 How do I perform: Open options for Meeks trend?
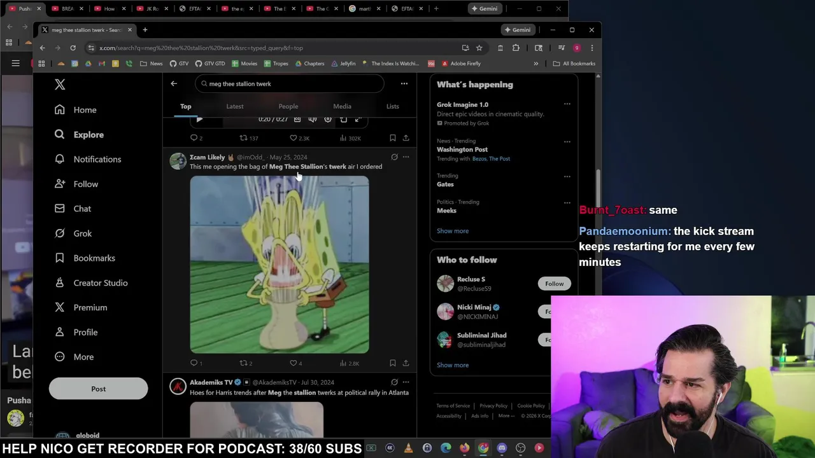[x=567, y=203]
